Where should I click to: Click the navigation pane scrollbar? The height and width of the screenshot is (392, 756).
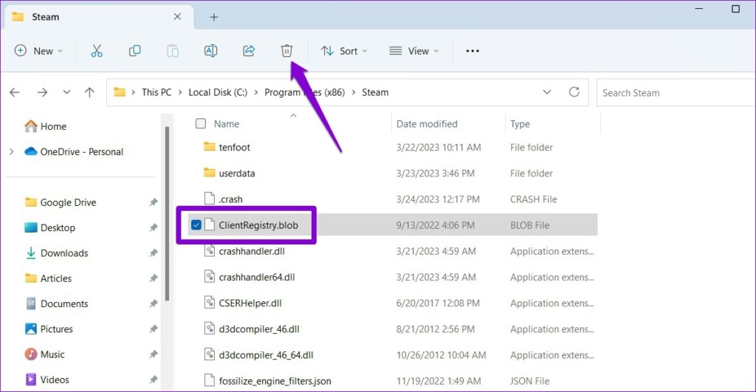point(167,213)
